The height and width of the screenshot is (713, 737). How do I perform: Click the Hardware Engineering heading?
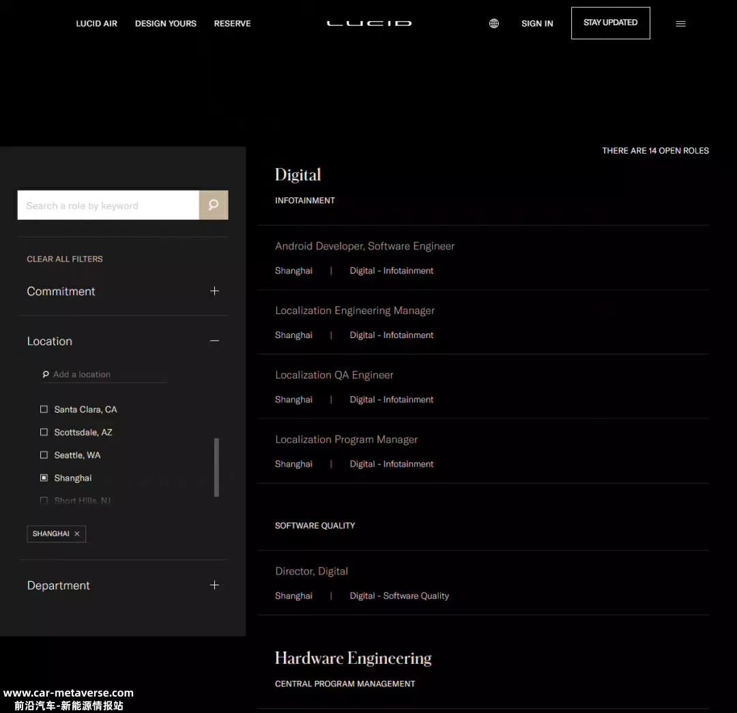click(x=353, y=658)
